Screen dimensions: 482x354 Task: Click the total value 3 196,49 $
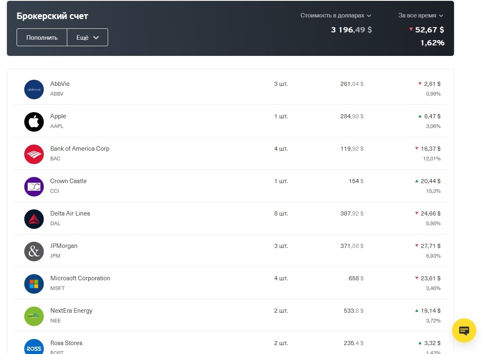pyautogui.click(x=351, y=30)
